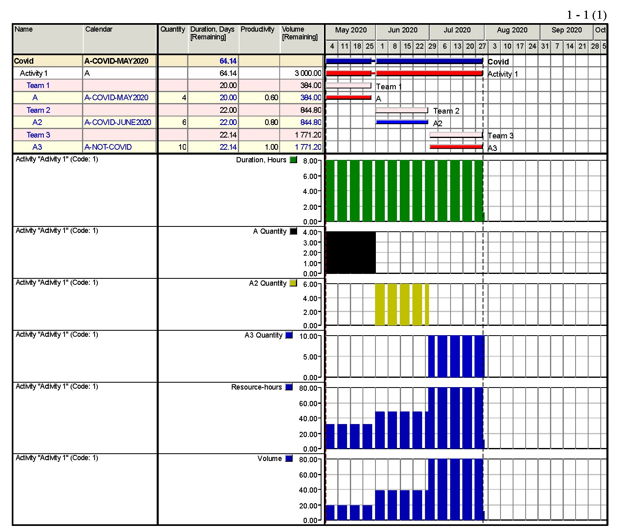Select the Calendar column header
This screenshot has width=619, height=532.
[x=120, y=39]
